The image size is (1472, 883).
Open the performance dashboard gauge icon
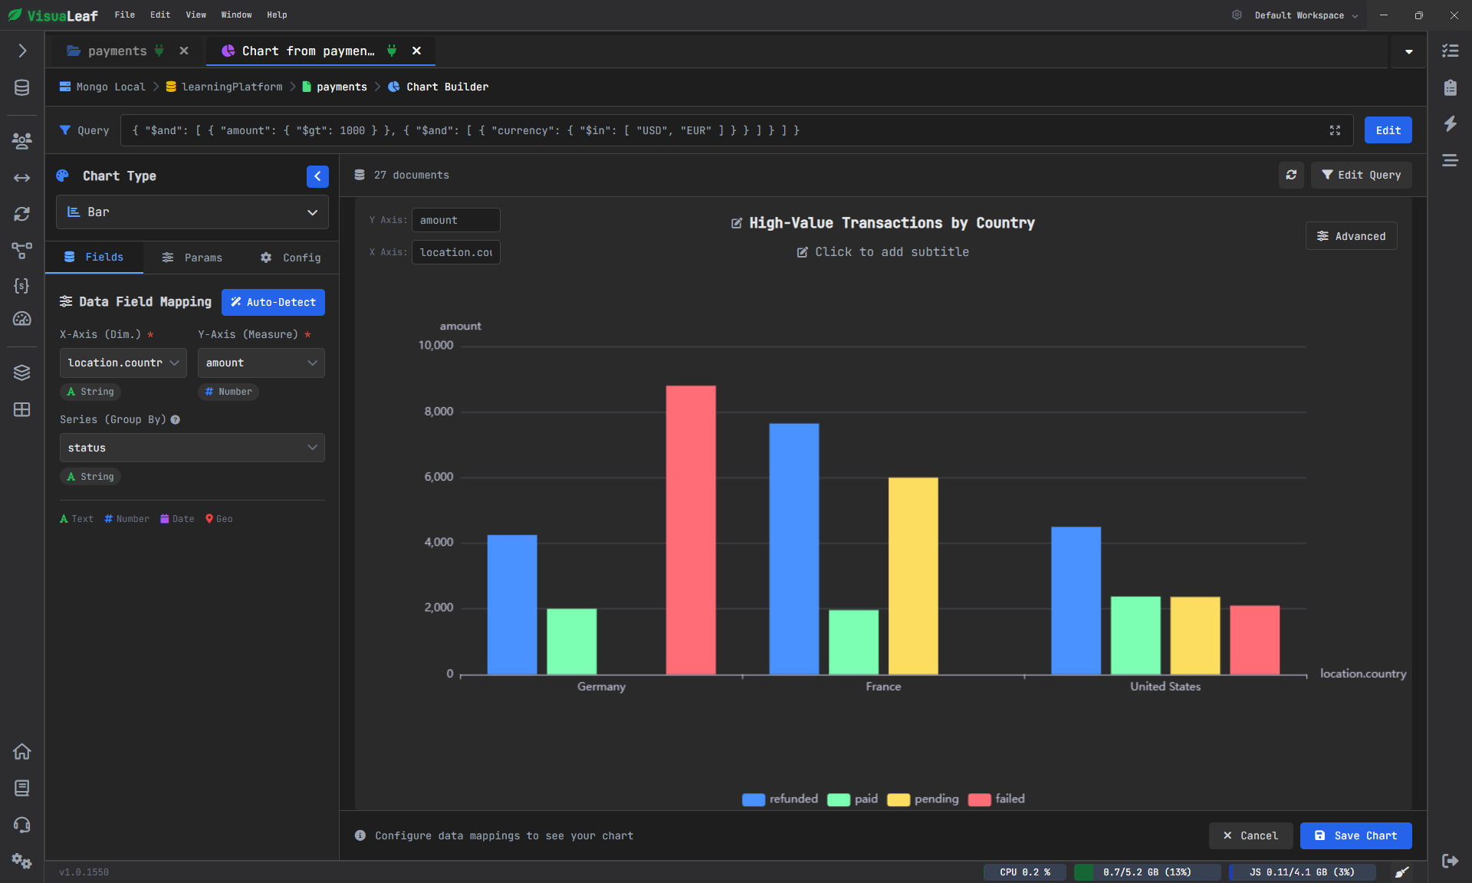pos(21,319)
